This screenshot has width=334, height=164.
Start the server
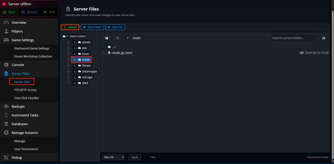9,12
